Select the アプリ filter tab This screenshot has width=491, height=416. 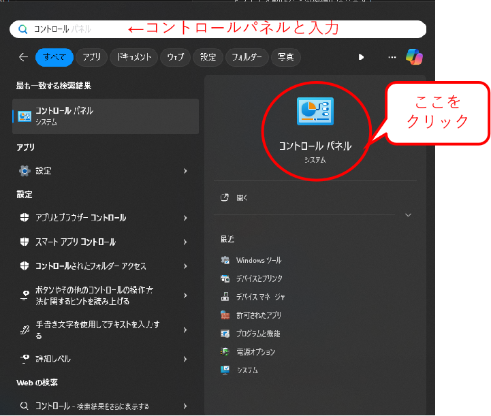[92, 57]
